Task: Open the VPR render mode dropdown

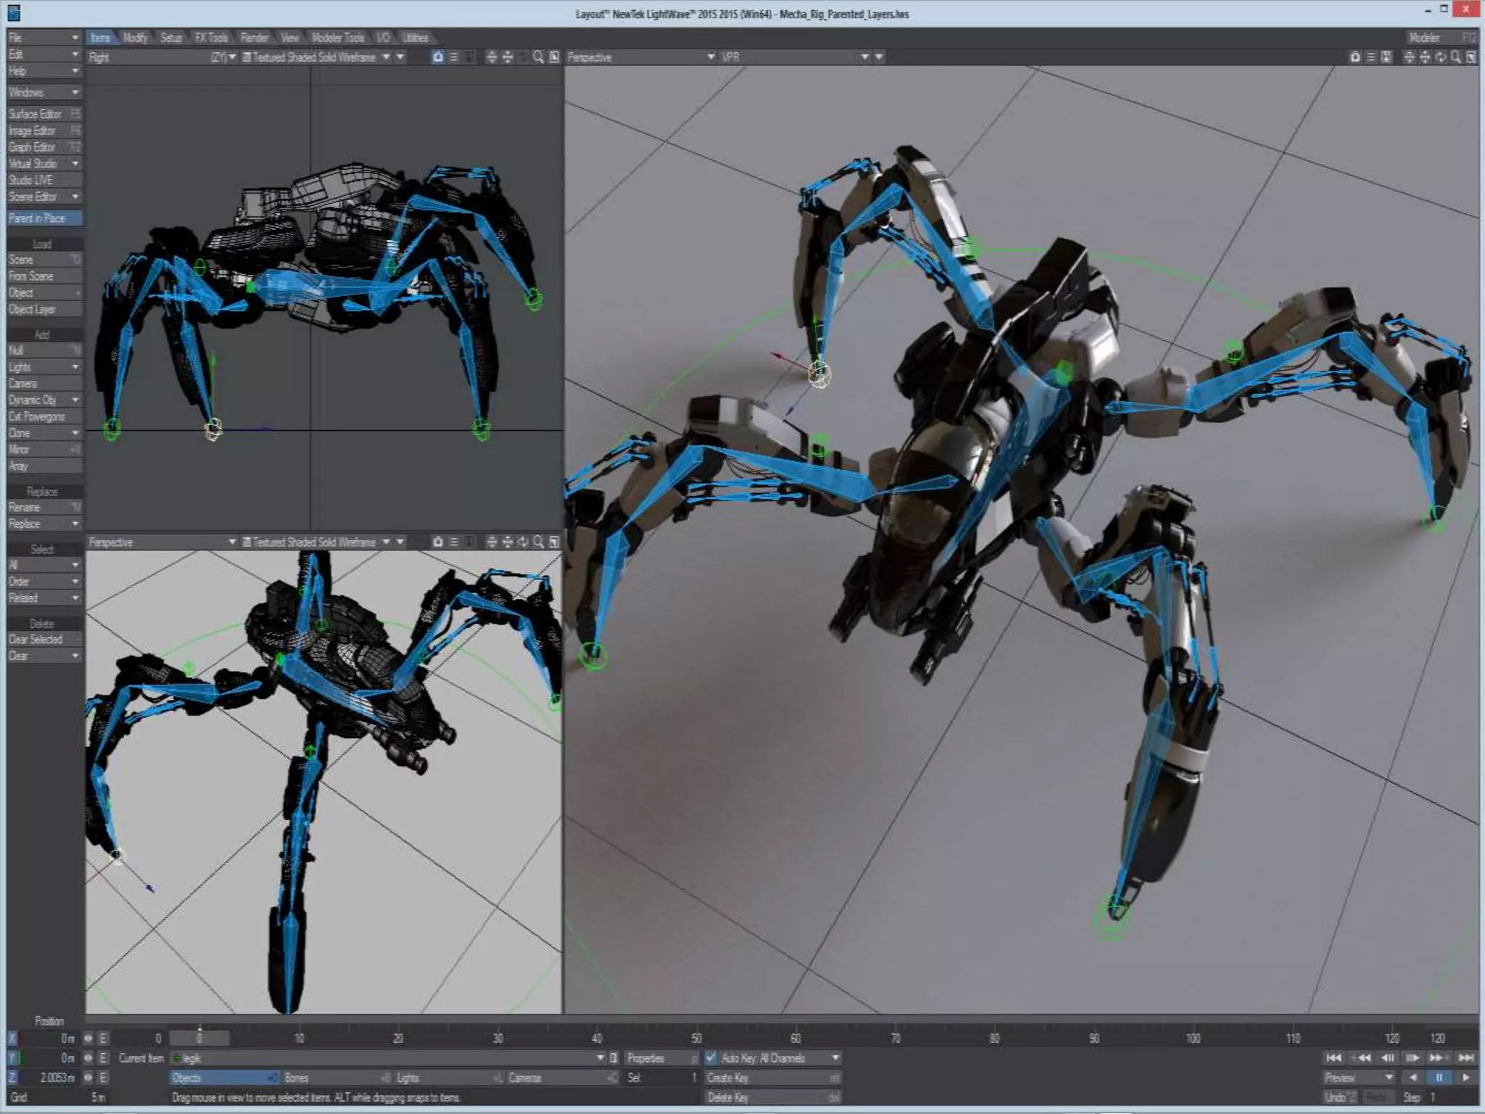Action: 864,57
